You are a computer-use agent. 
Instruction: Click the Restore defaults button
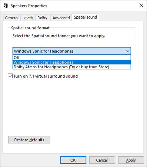pyautogui.click(x=29, y=140)
